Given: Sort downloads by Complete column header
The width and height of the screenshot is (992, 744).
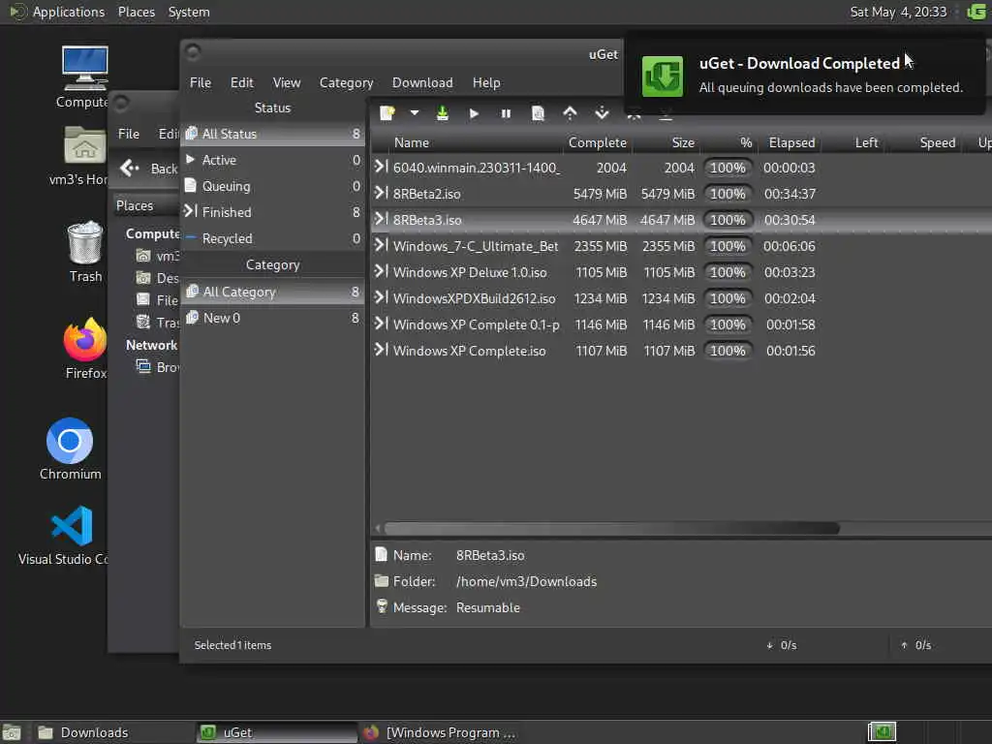Looking at the screenshot, I should click(x=597, y=143).
